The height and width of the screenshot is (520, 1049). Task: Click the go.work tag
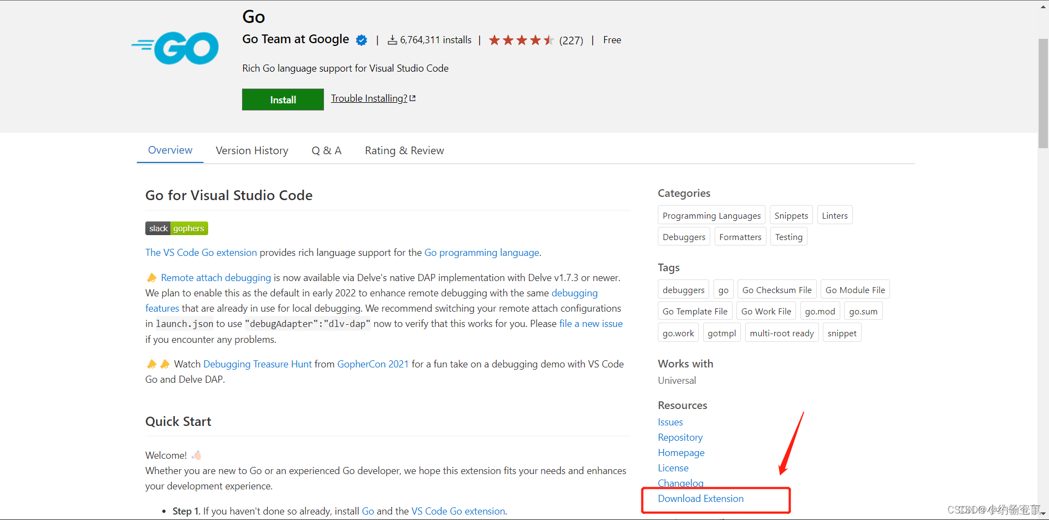click(x=678, y=333)
